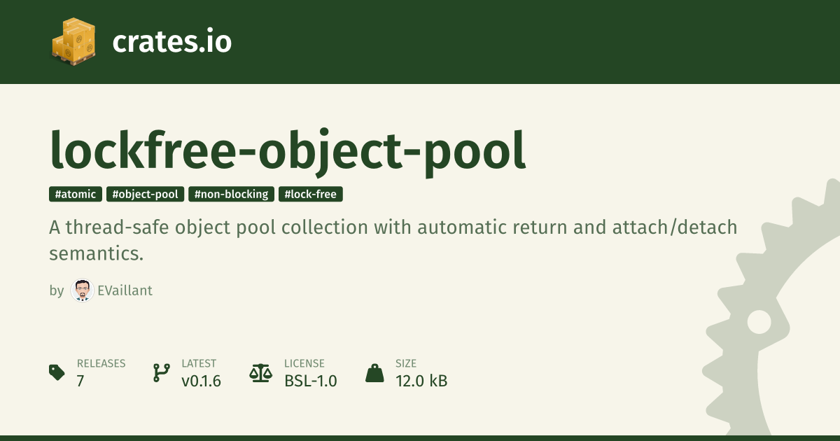The height and width of the screenshot is (441, 840).
Task: Open the lockfree-object-pool crate title
Action: (x=287, y=149)
